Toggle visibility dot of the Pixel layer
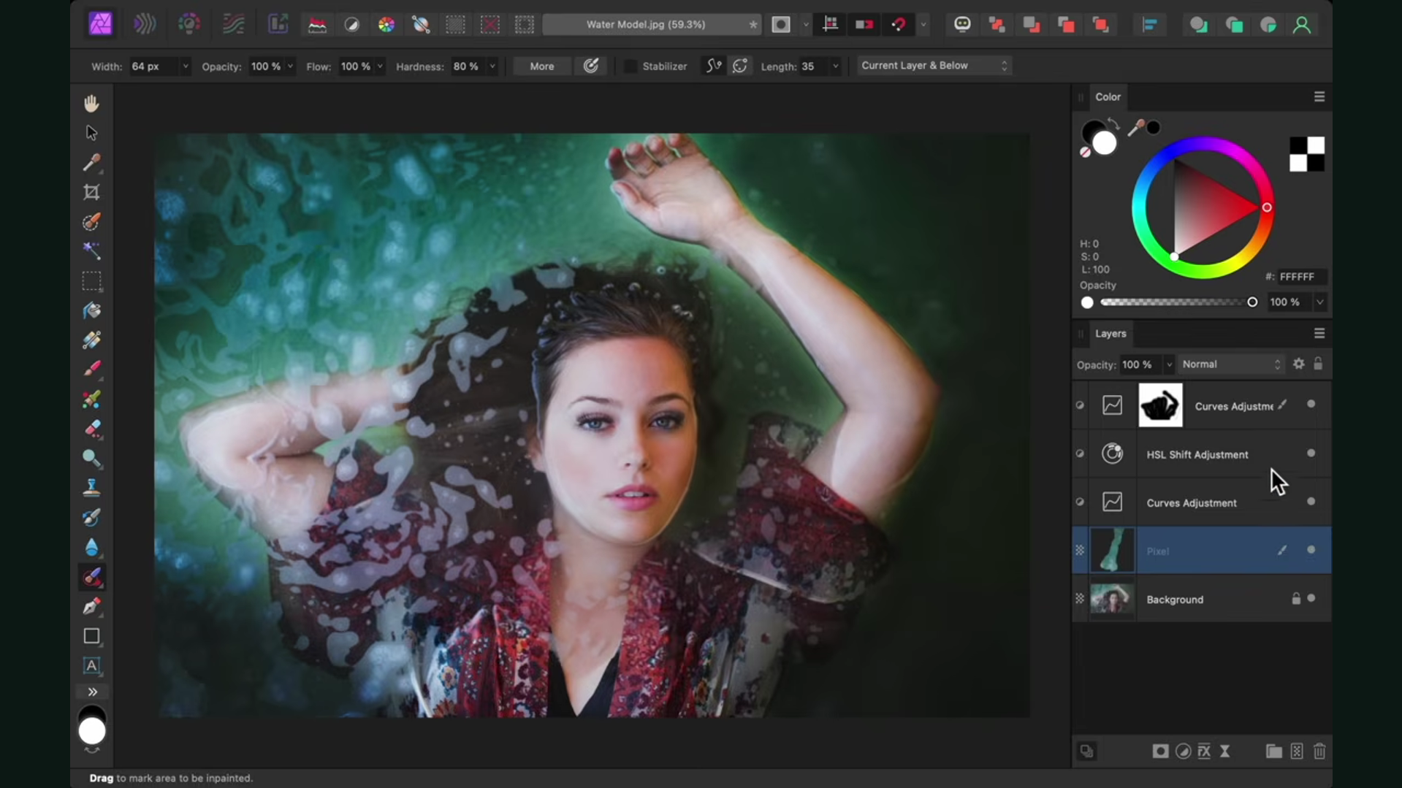Viewport: 1402px width, 788px height. (1311, 549)
